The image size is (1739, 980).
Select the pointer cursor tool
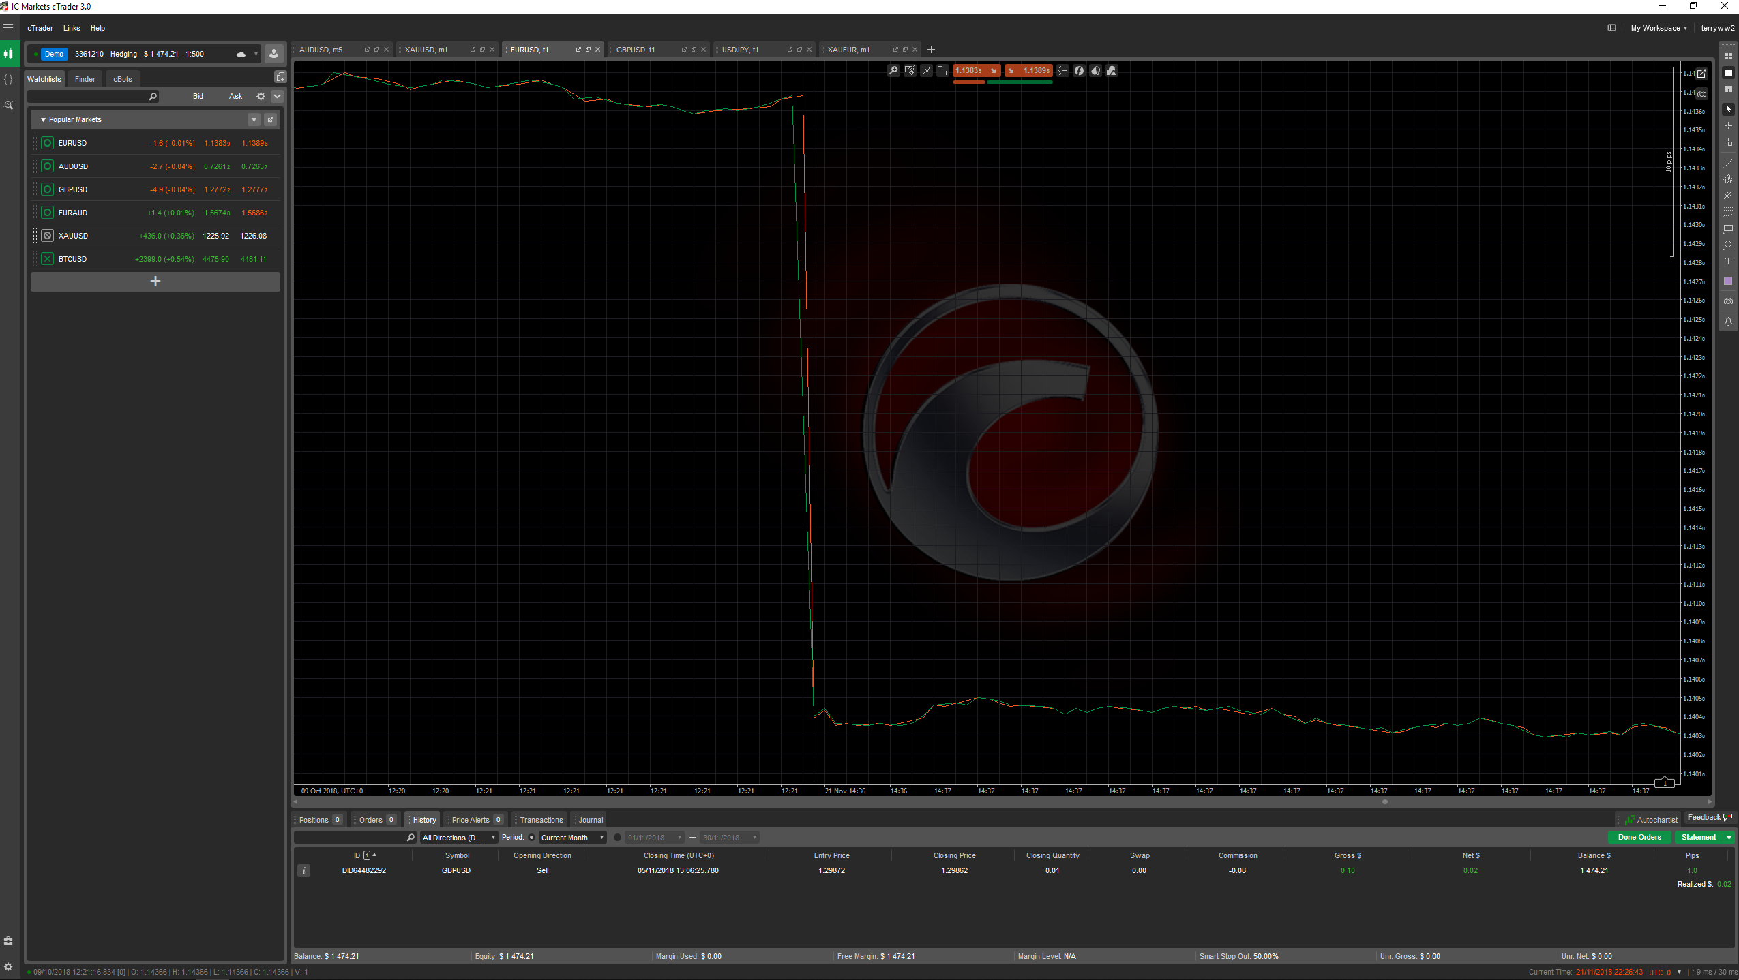coord(1728,109)
